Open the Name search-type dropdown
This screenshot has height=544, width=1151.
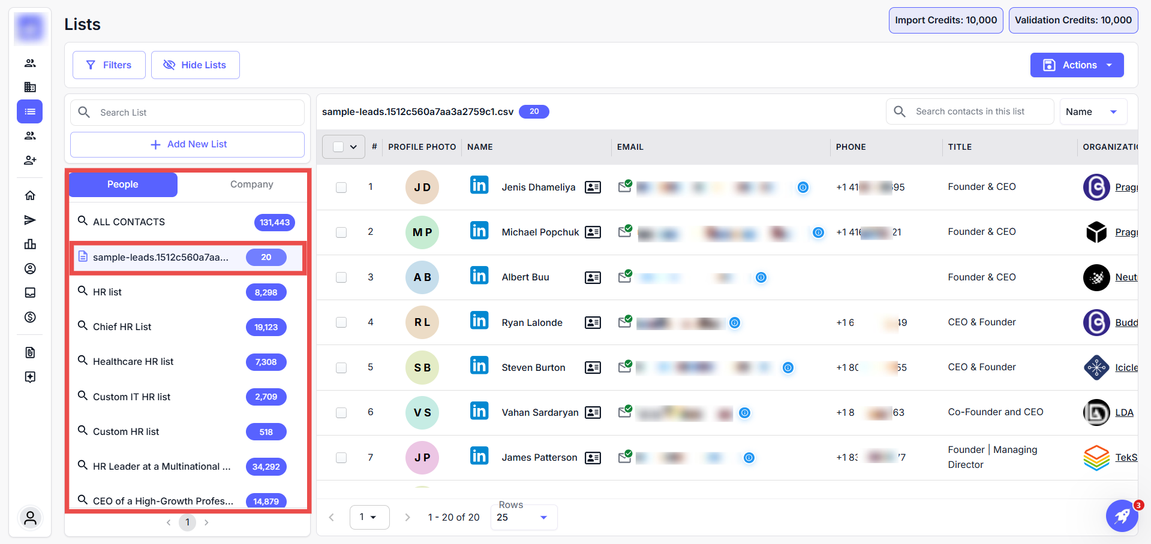point(1092,112)
